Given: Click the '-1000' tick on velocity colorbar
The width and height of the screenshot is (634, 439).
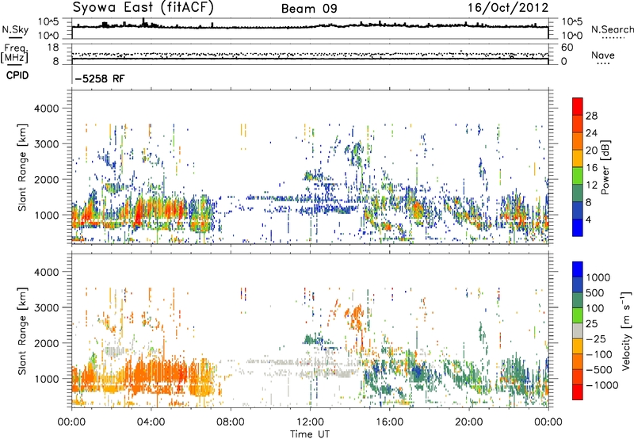Looking at the screenshot, I should click(x=602, y=385).
